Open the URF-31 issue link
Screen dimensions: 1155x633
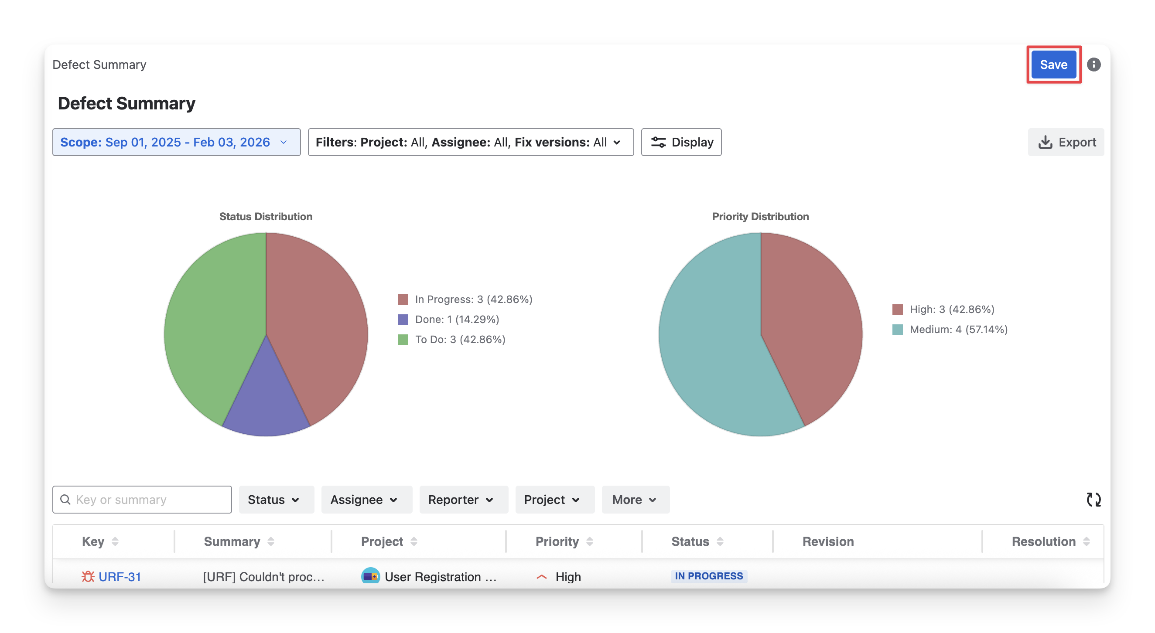pyautogui.click(x=120, y=577)
